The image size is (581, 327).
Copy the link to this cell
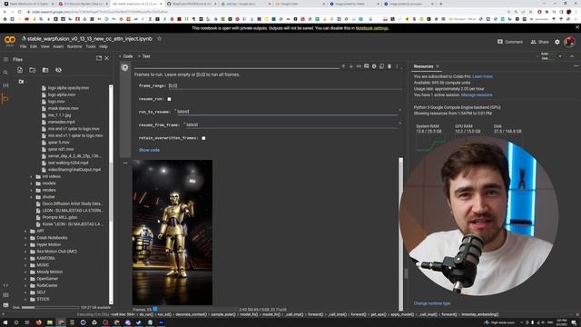pos(359,66)
